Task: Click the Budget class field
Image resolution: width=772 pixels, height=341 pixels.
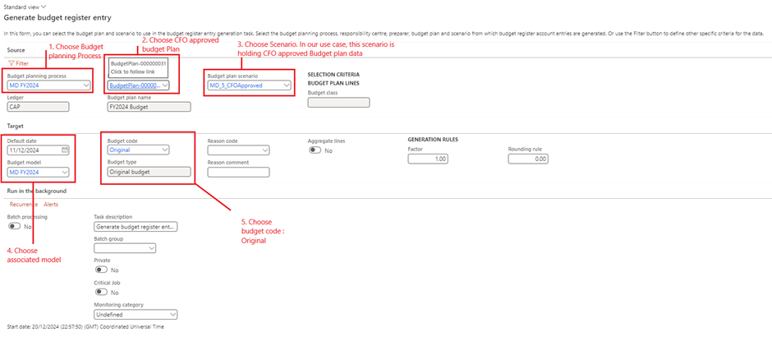Action: pyautogui.click(x=338, y=102)
